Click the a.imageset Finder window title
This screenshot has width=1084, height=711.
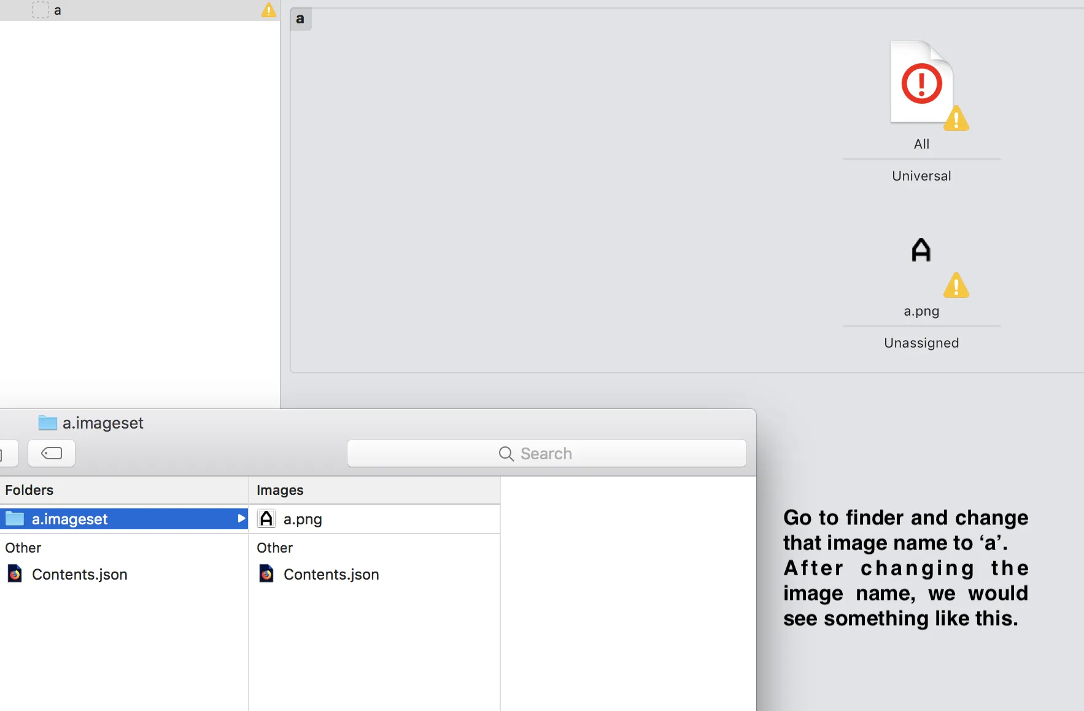pos(103,423)
